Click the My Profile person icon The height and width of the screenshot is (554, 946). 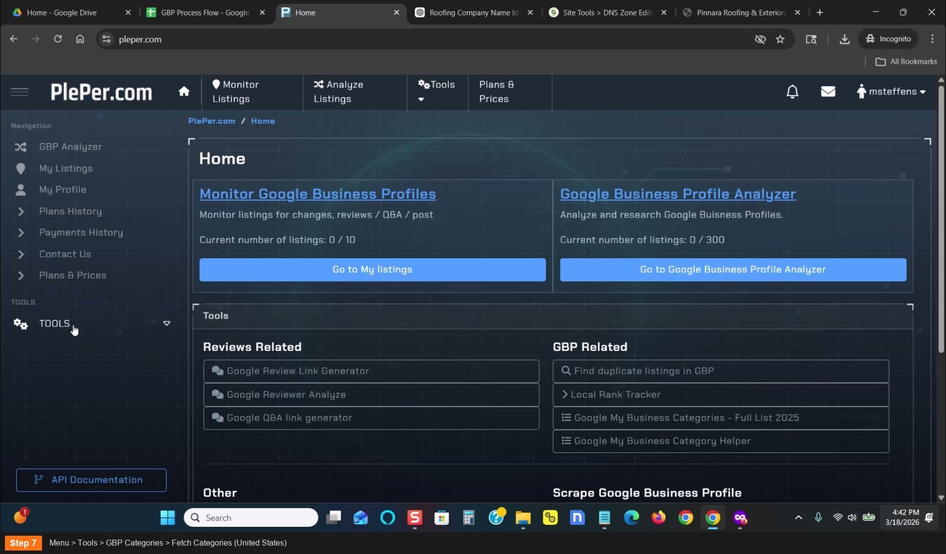20,190
